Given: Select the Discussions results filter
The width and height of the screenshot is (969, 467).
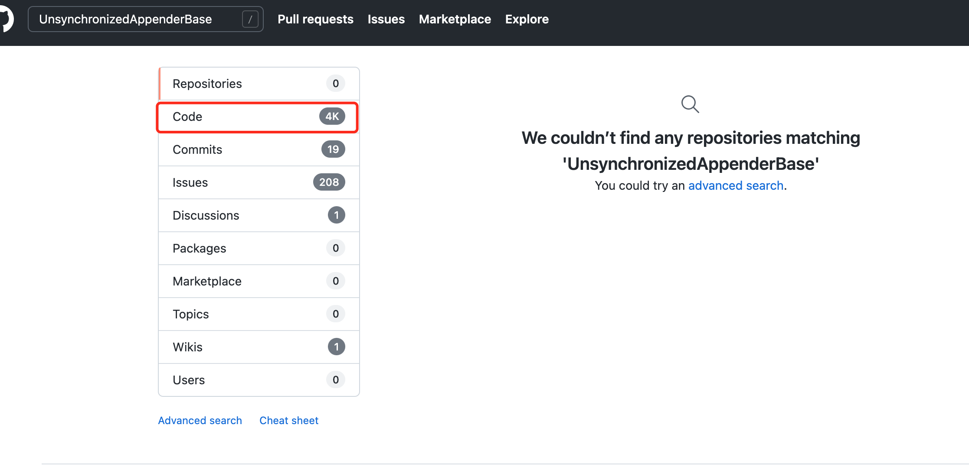Looking at the screenshot, I should click(259, 215).
